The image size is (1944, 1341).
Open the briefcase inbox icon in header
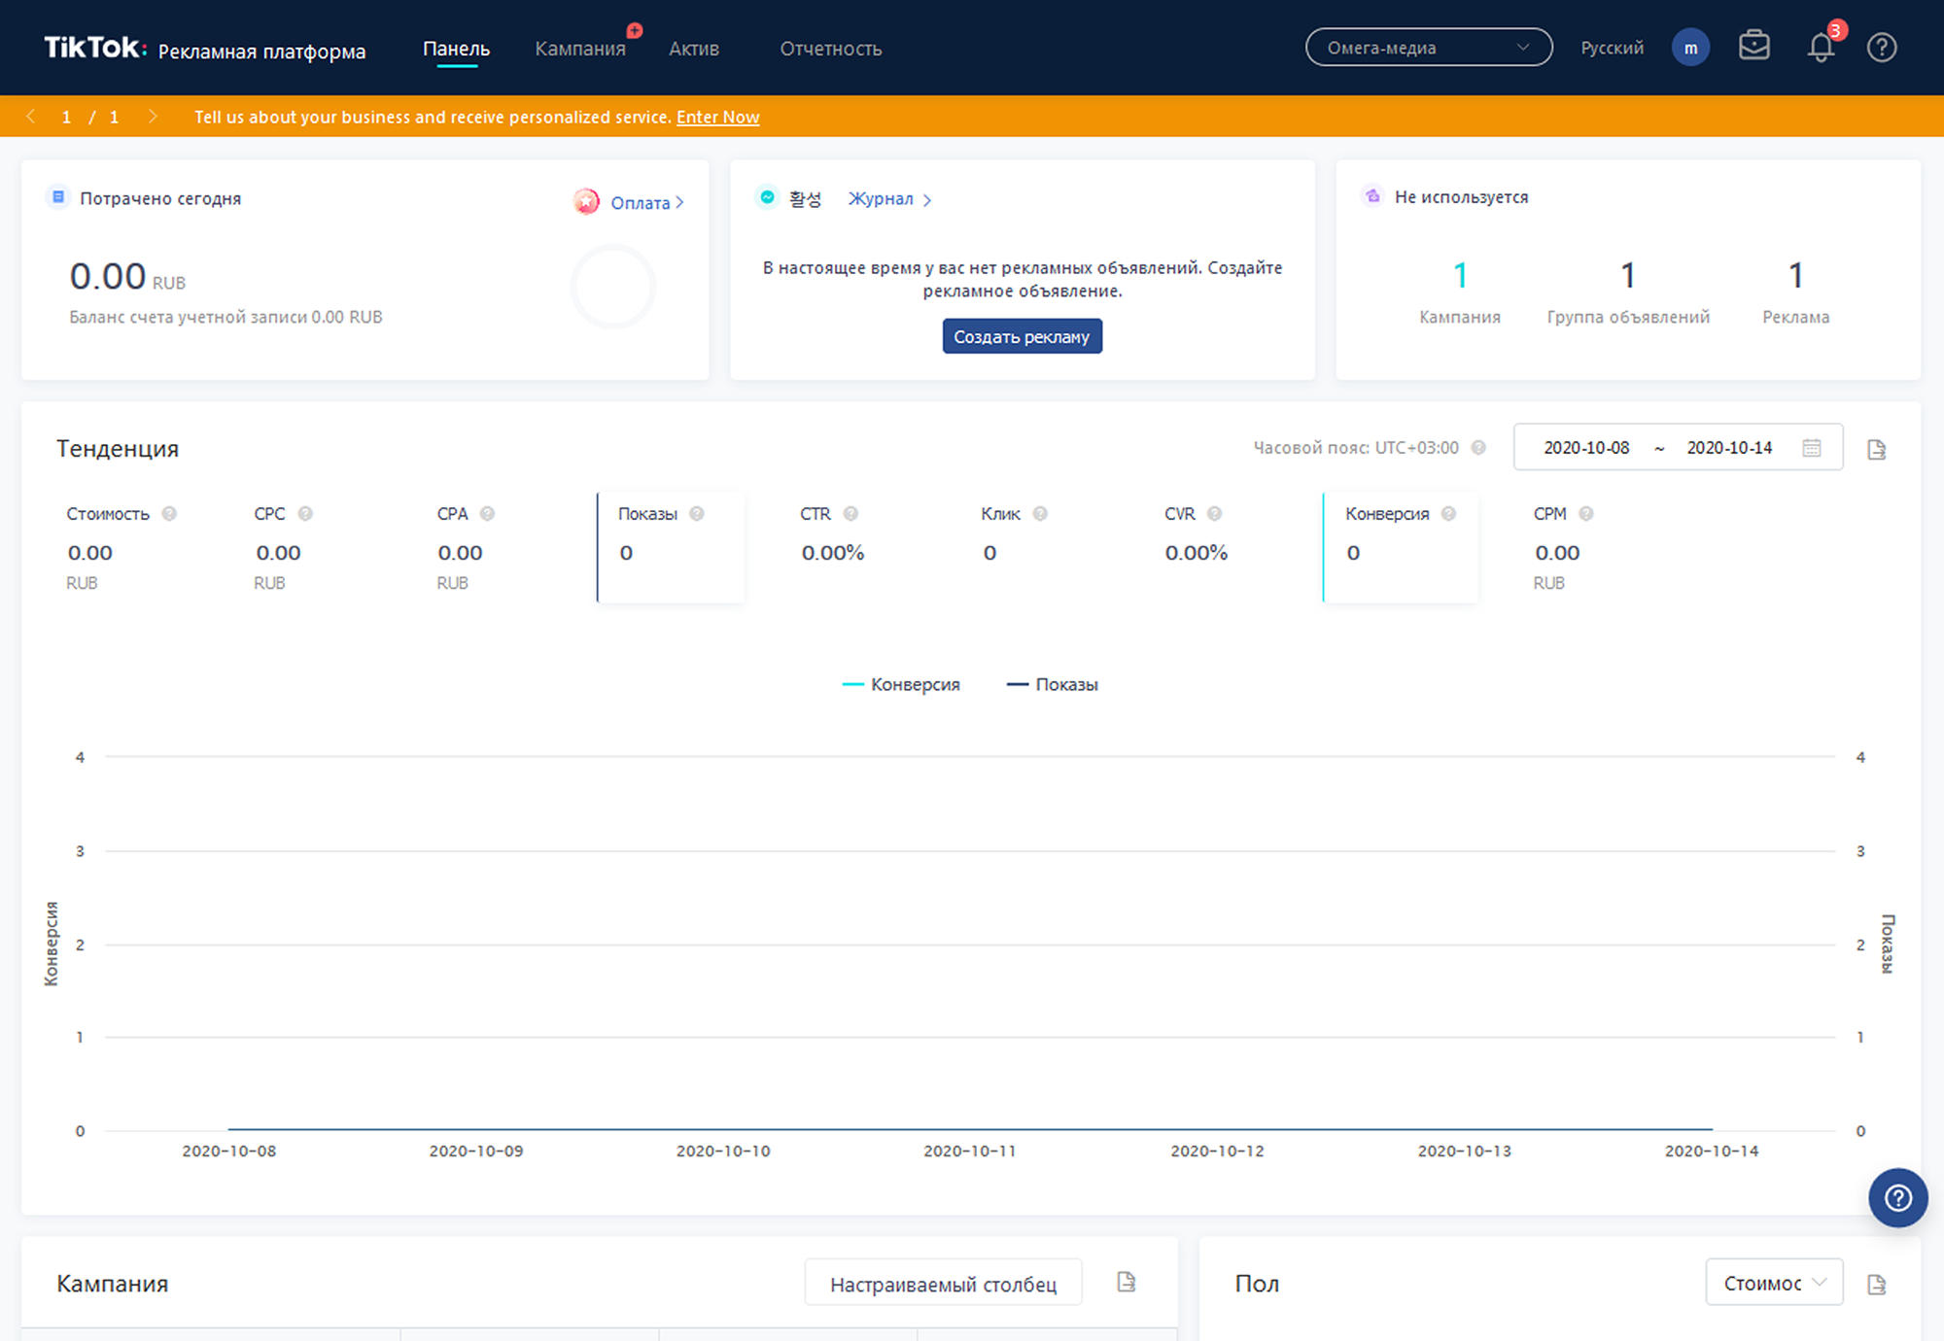[x=1753, y=46]
